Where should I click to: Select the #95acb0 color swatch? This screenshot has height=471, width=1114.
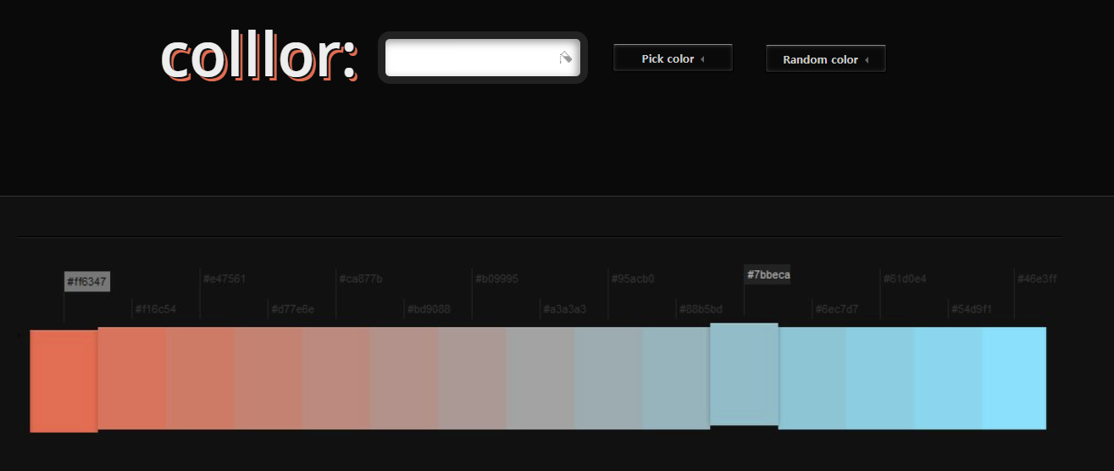click(x=608, y=378)
